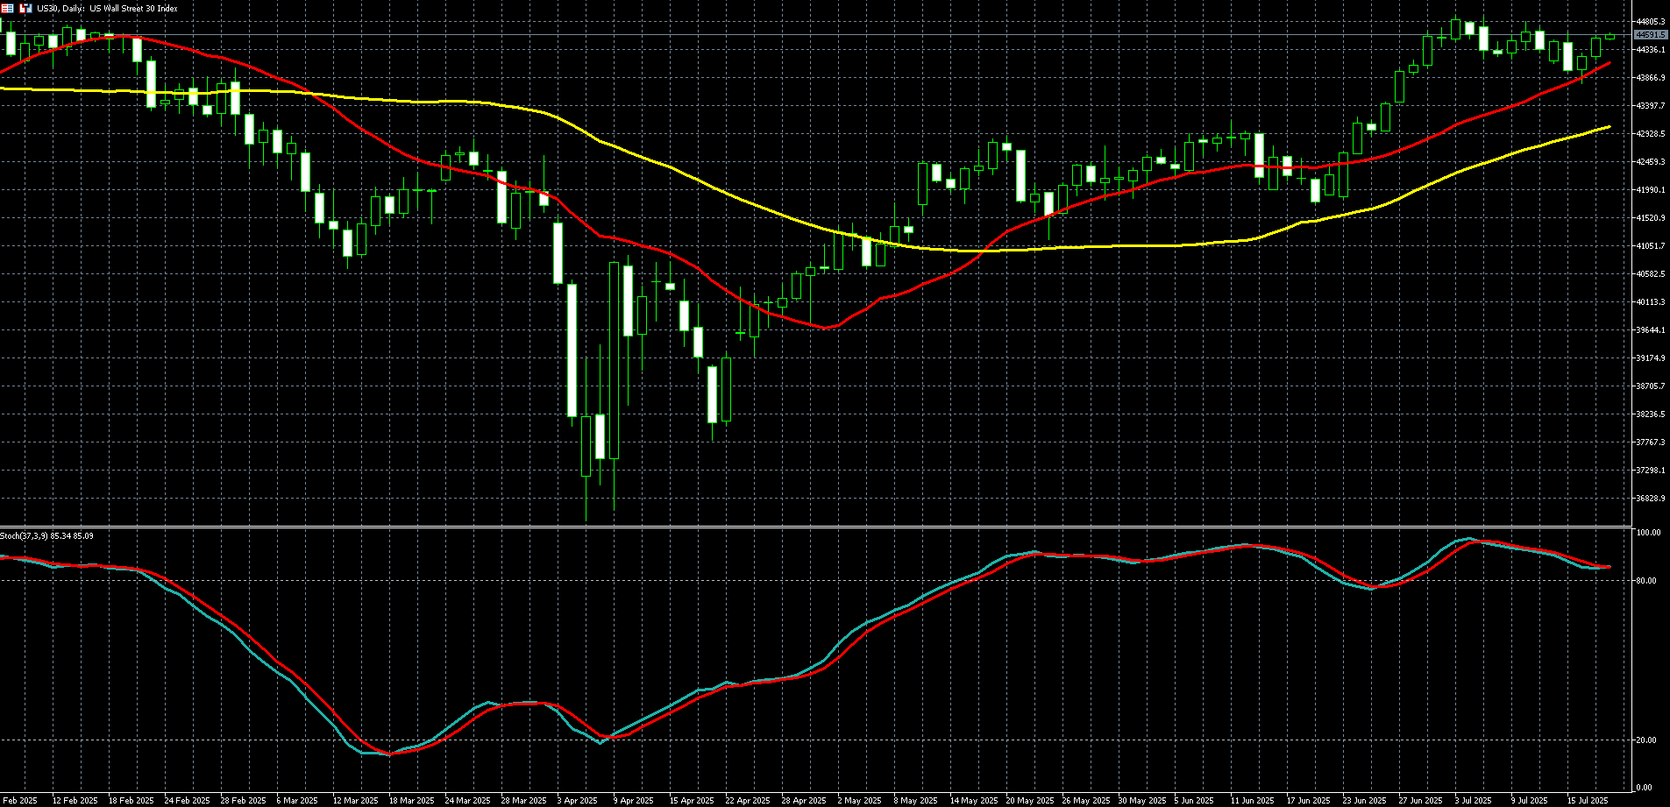Select right end of yellow moving average

pyautogui.click(x=1609, y=127)
